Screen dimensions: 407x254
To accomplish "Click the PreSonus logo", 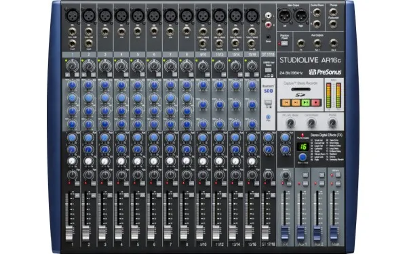I will click(x=325, y=72).
